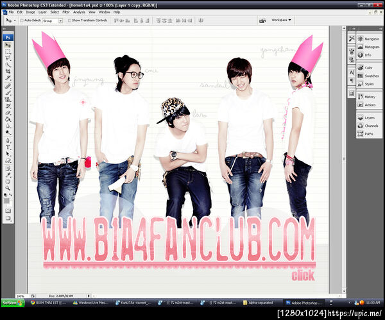Toggle Quick Mask mode button
The width and height of the screenshot is (385, 320).
[8, 211]
